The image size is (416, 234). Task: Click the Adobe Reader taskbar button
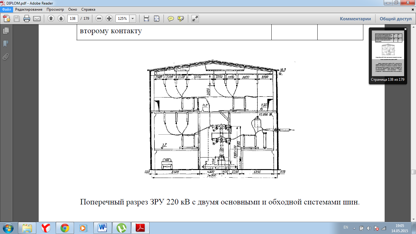(141, 228)
